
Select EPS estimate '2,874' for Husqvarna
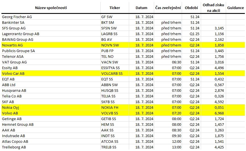219,90
